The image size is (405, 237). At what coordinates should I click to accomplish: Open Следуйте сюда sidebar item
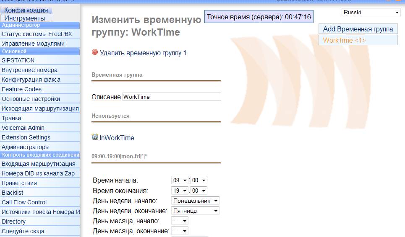[x=40, y=231]
